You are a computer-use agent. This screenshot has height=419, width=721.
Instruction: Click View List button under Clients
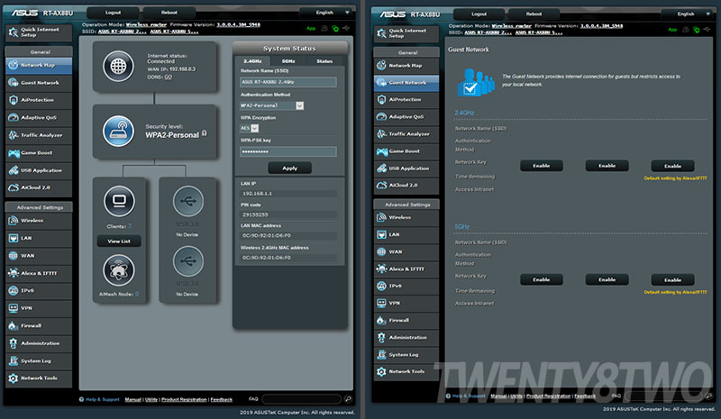pos(119,241)
